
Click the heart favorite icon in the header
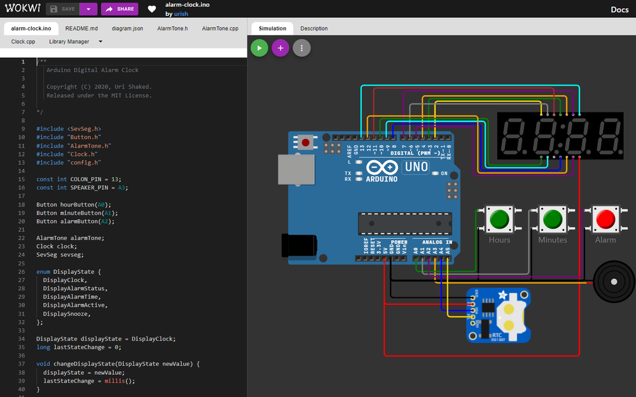tap(151, 9)
